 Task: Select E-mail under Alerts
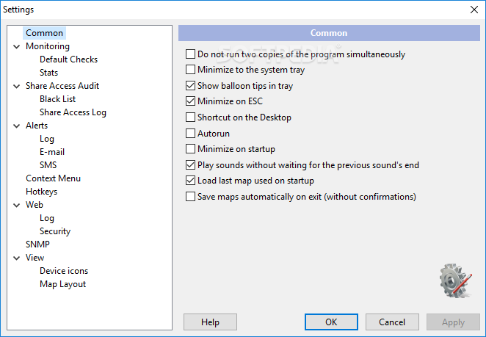[51, 152]
